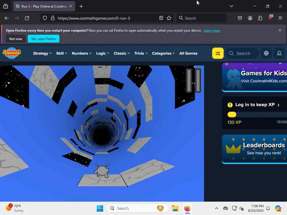Bookmark this page with the star
Image resolution: width=287 pixels, height=215 pixels.
[169, 18]
